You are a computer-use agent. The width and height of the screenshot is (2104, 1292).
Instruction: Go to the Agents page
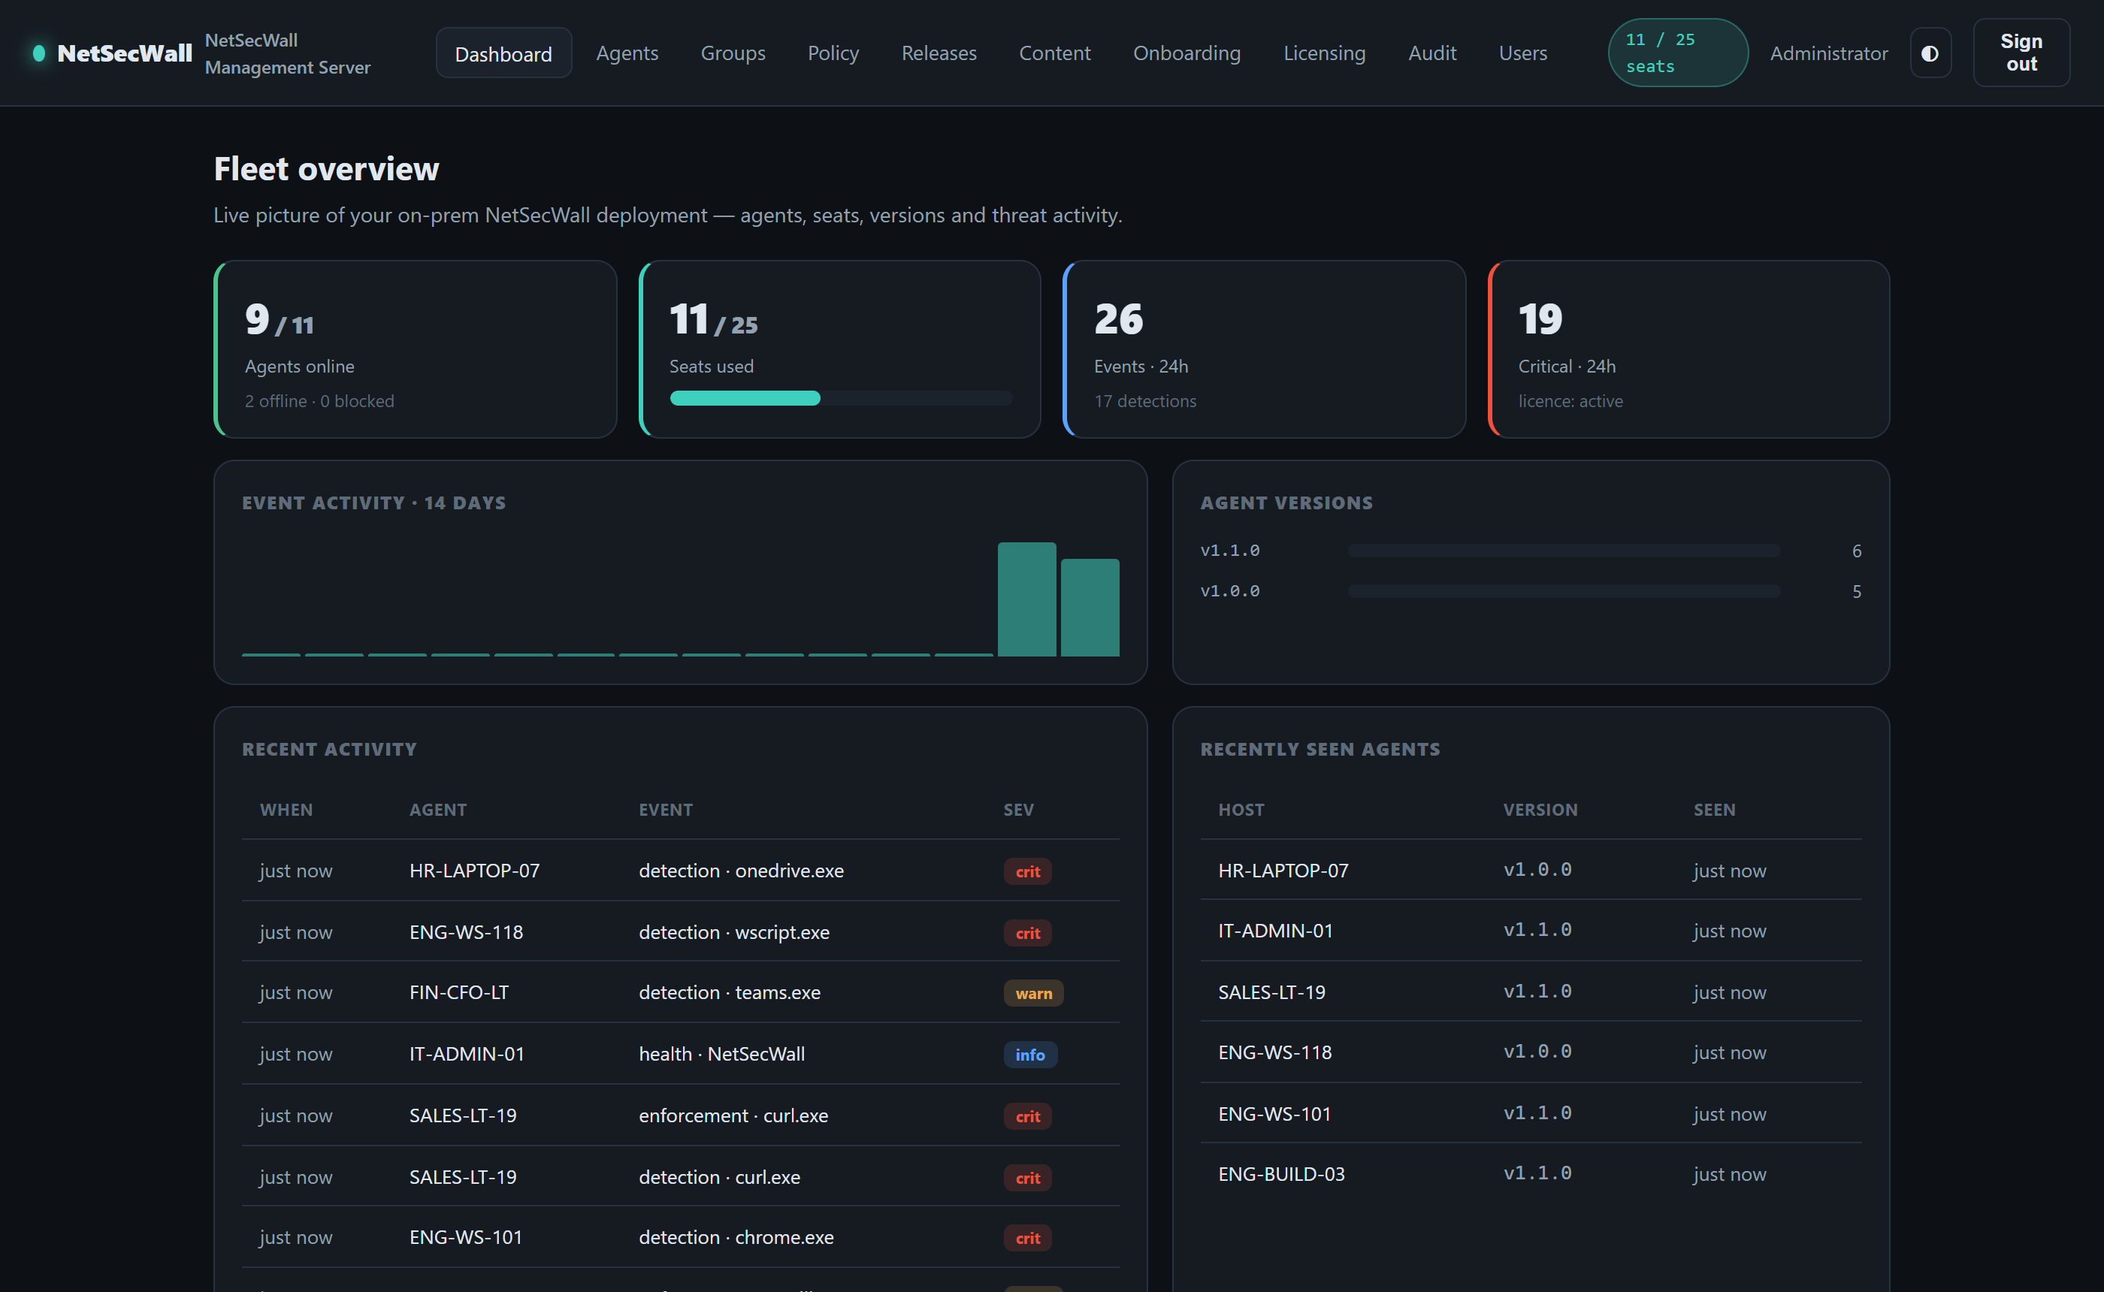(x=627, y=53)
